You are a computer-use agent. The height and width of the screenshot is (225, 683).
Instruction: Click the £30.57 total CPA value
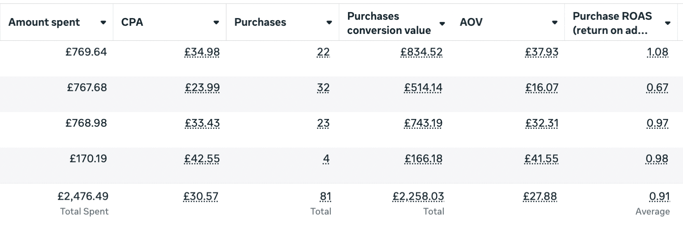point(201,197)
